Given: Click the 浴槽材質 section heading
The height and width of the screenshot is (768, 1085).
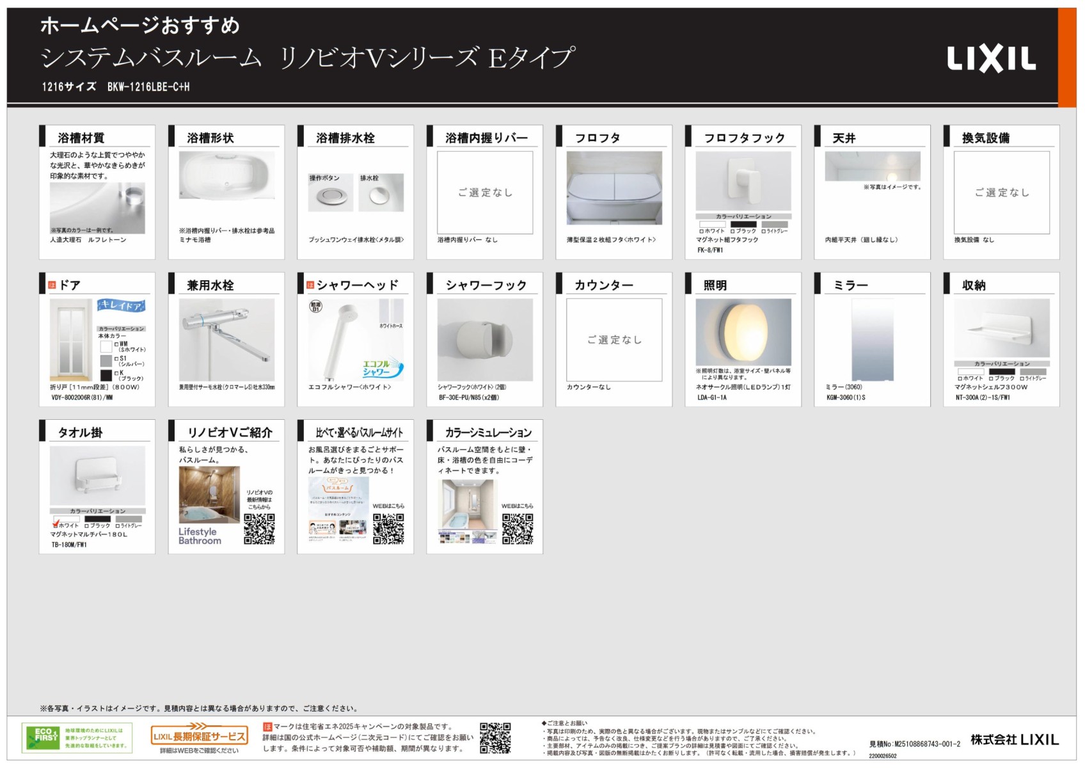Looking at the screenshot, I should tap(81, 138).
